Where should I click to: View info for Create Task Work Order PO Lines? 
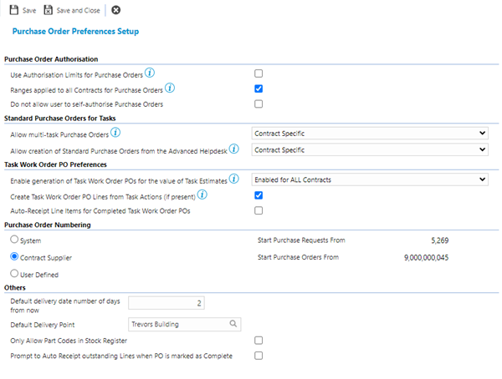201,195
